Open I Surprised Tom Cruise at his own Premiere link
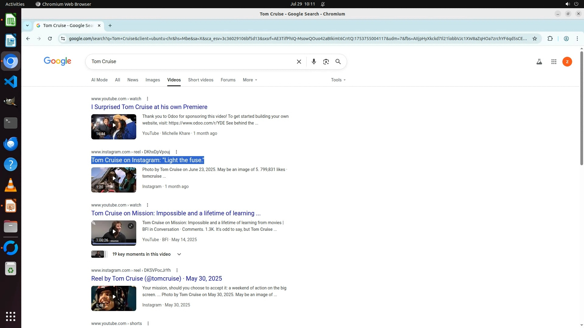 [149, 107]
